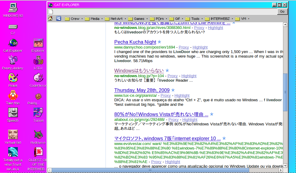Click the blue Windows-flag bookmark icon
This screenshot has height=173, width=296.
click(59, 18)
